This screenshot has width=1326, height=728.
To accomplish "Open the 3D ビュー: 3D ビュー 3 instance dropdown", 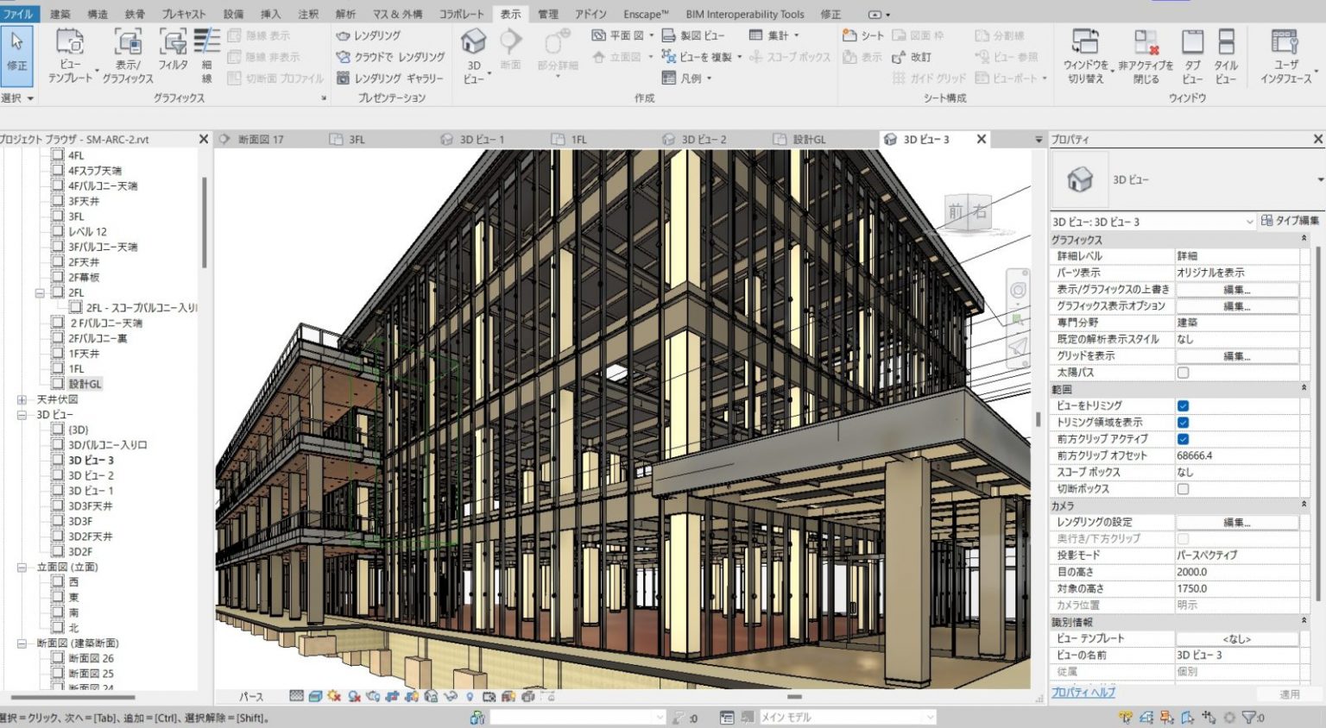I will (x=1248, y=222).
